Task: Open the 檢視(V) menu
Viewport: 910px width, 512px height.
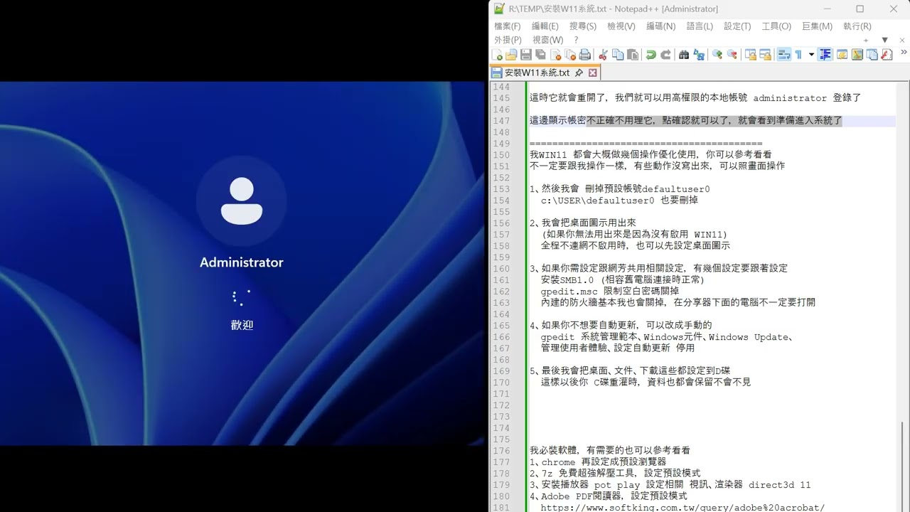Action: pyautogui.click(x=621, y=26)
